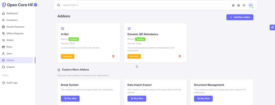Open the shortcuts grid icon in the header
Viewport: 275px width, 105px height.
point(233,5)
